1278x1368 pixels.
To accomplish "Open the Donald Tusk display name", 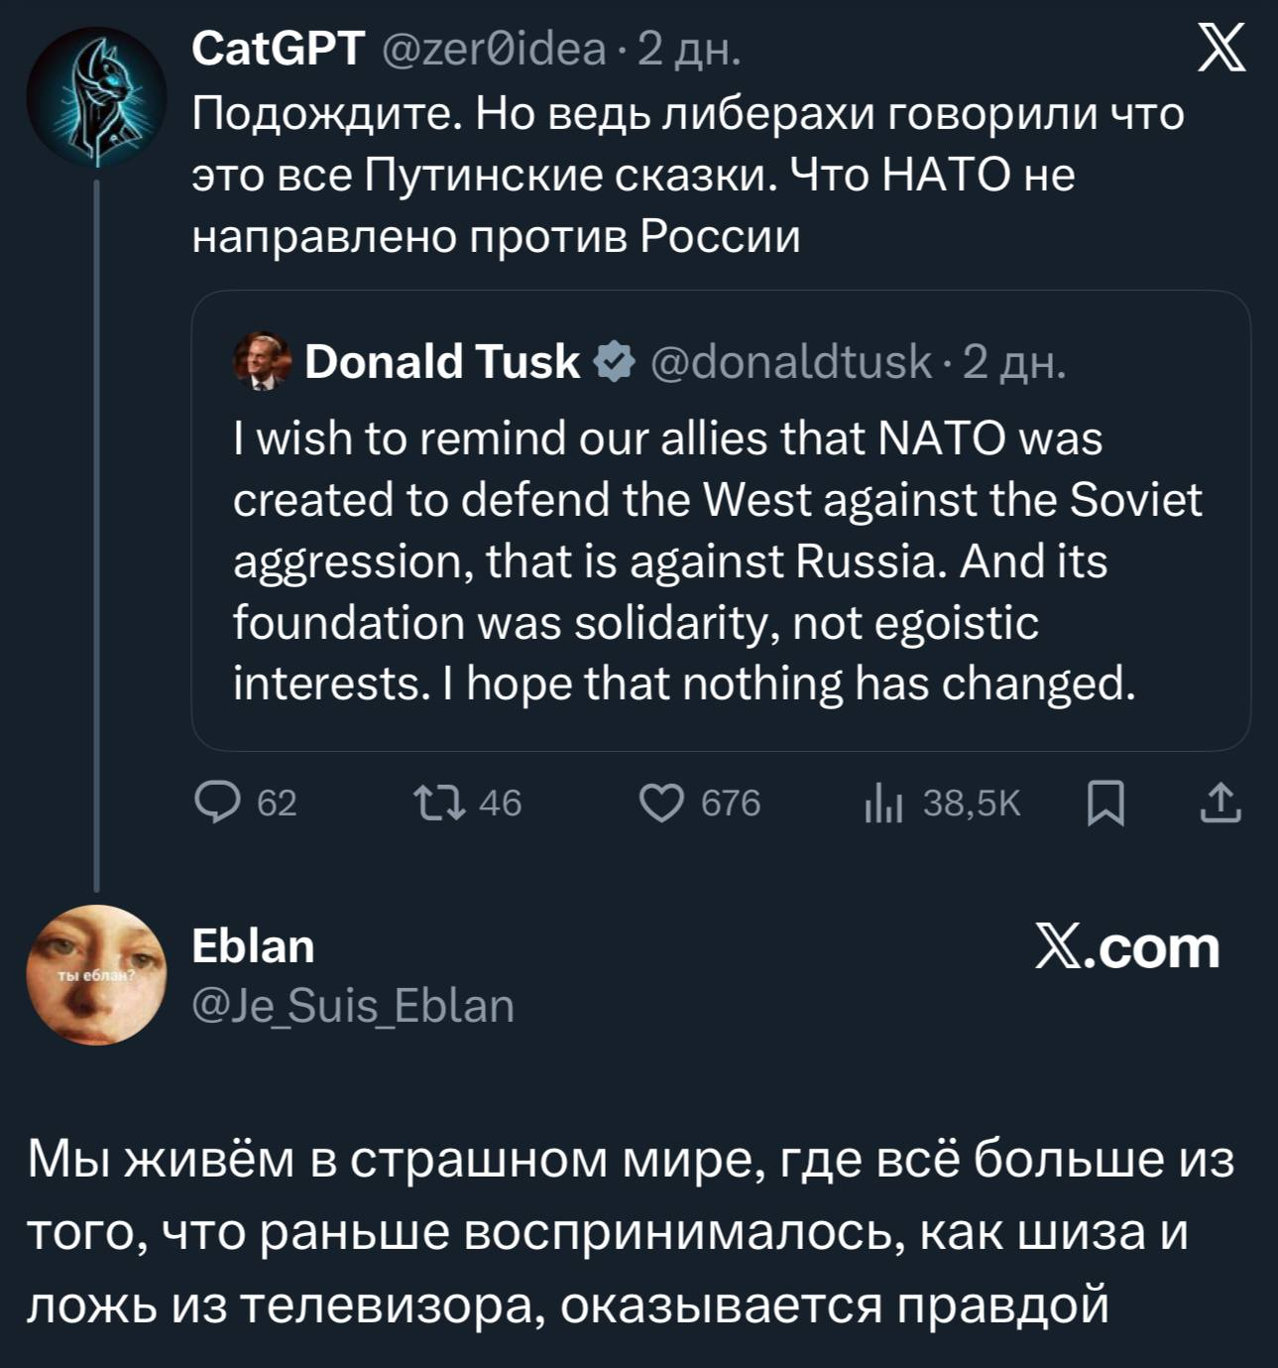I will pos(442,361).
